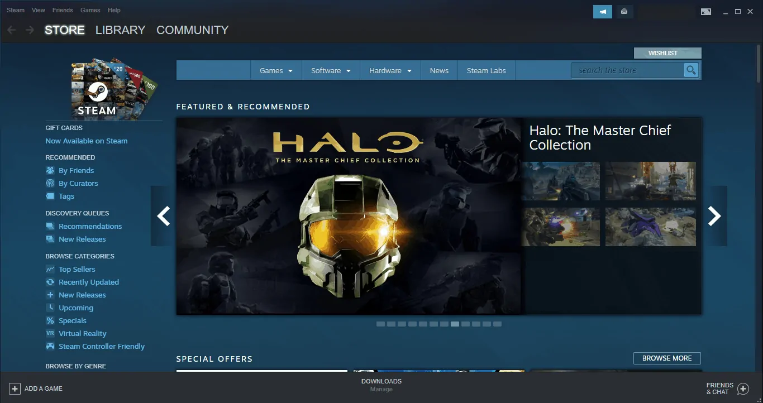Screen dimensions: 763x403
Task: Click BROWSE MORE next to Special Offers
Action: (x=667, y=358)
